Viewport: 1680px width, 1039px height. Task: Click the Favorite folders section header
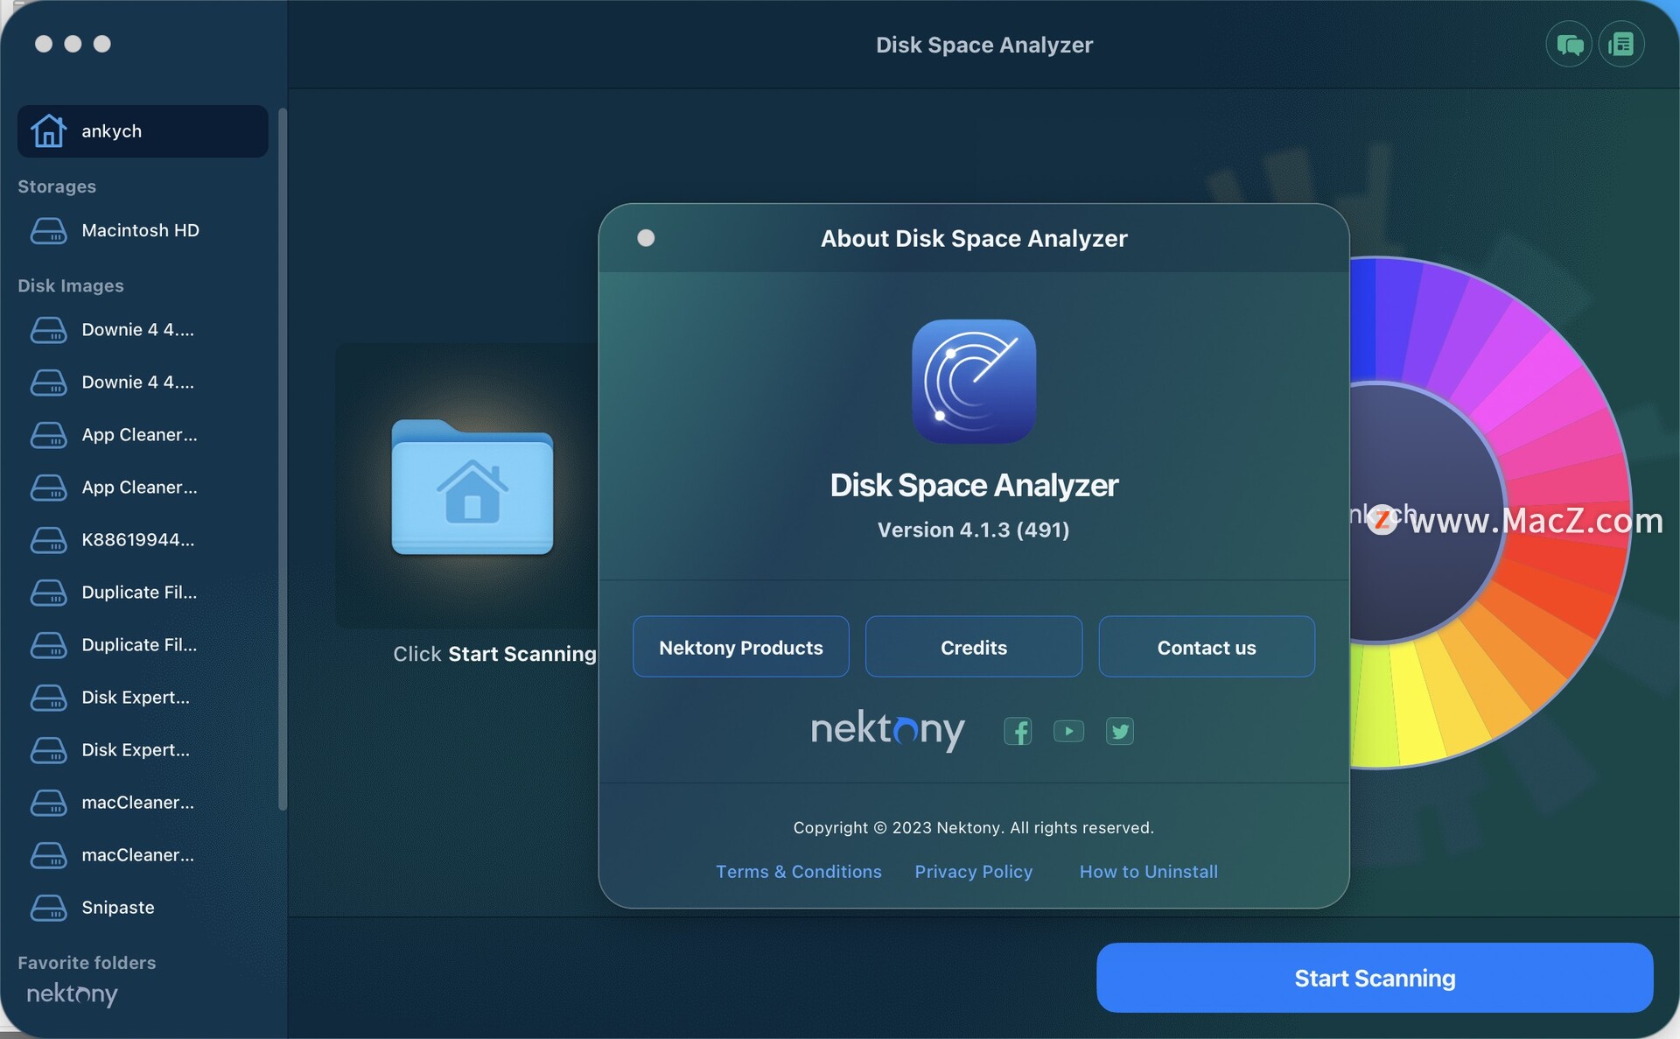pos(87,963)
